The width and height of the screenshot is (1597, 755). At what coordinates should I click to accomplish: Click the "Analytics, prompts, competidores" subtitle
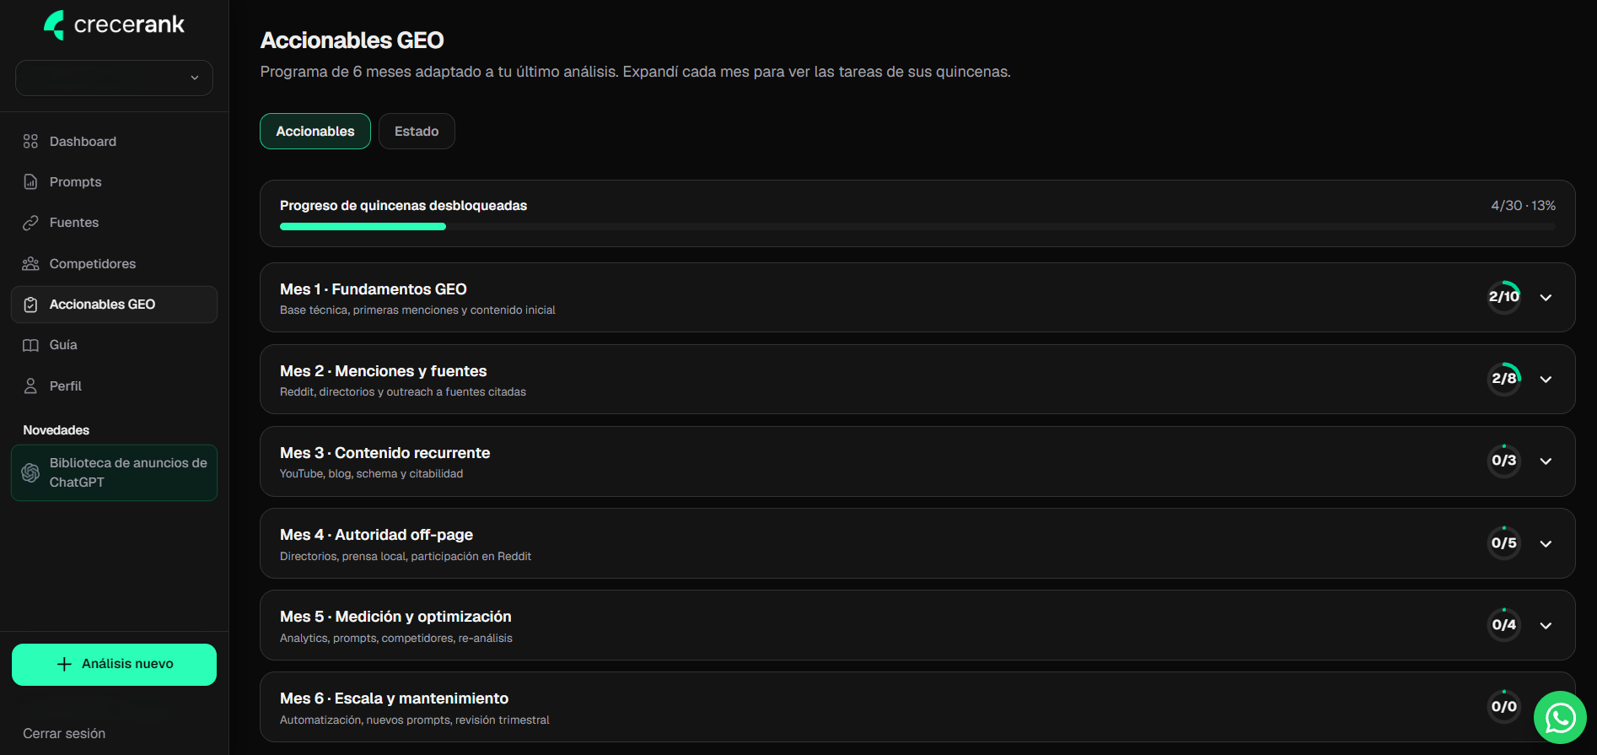pos(396,638)
